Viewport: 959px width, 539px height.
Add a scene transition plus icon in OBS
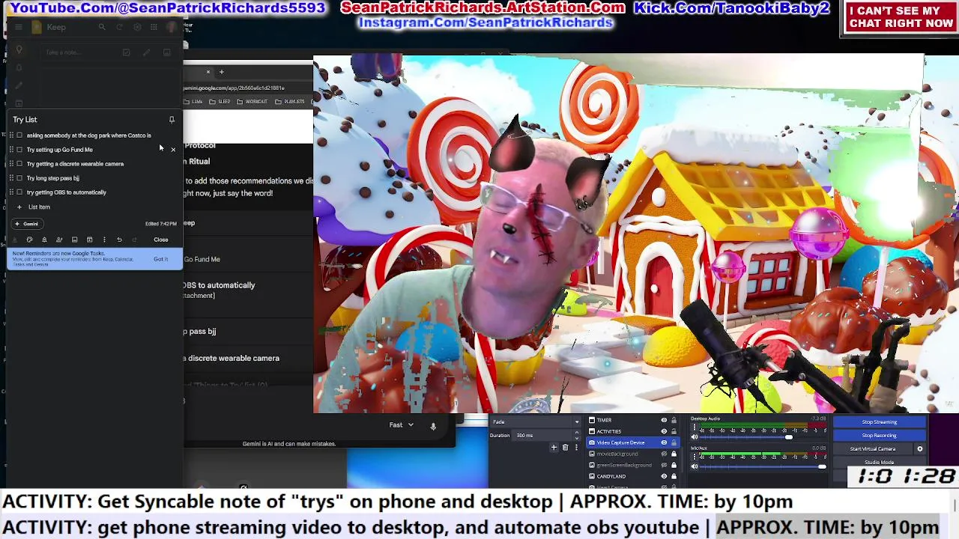tap(554, 448)
